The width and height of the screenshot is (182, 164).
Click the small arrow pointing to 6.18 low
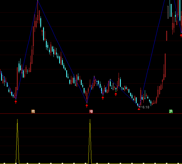tap(140, 107)
